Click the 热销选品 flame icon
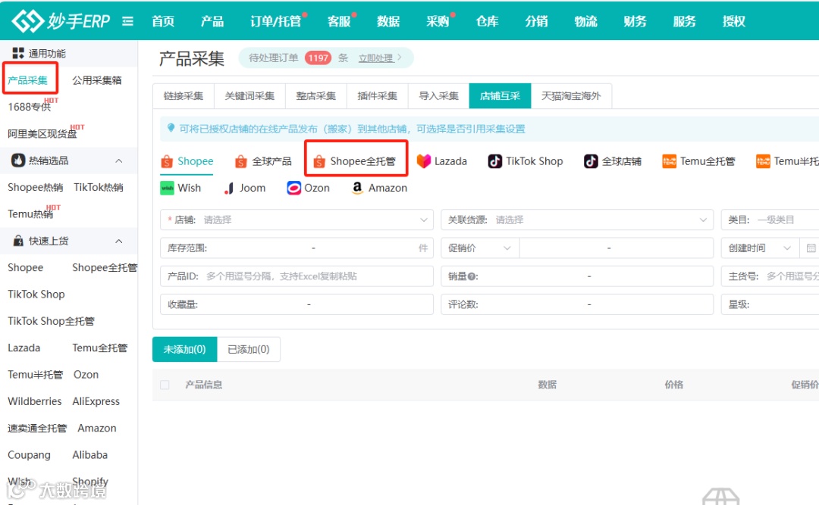This screenshot has height=505, width=819. (x=18, y=161)
